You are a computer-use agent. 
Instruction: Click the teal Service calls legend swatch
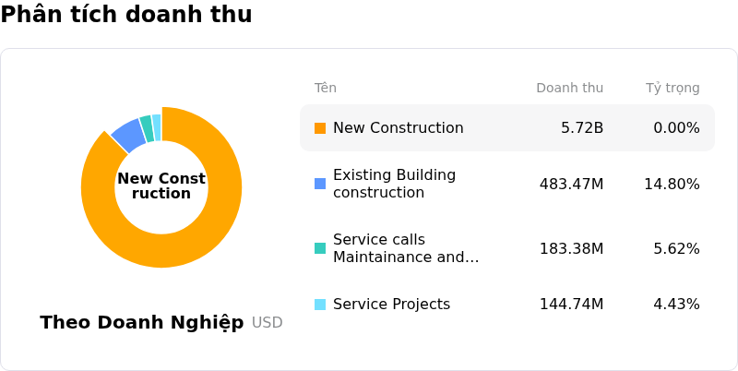pyautogui.click(x=320, y=248)
